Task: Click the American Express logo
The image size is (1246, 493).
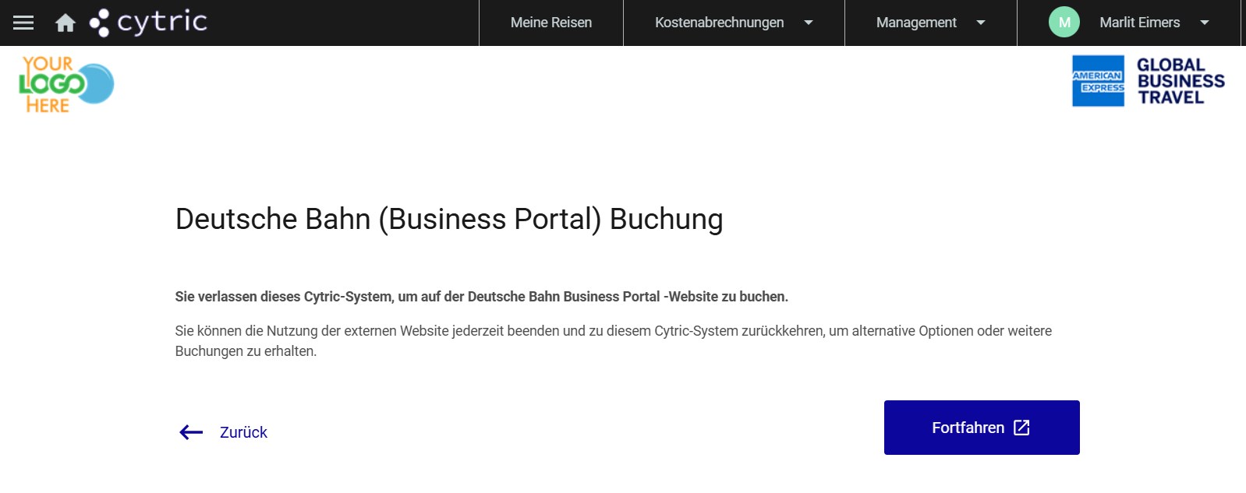Action: tap(1098, 81)
